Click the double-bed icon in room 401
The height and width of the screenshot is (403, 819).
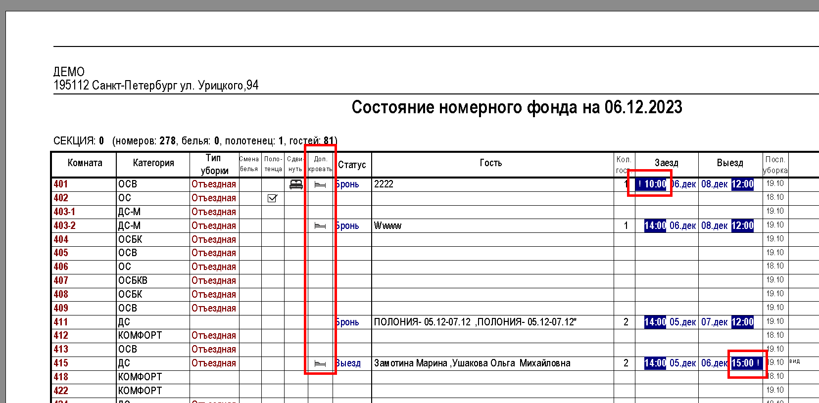tap(296, 184)
